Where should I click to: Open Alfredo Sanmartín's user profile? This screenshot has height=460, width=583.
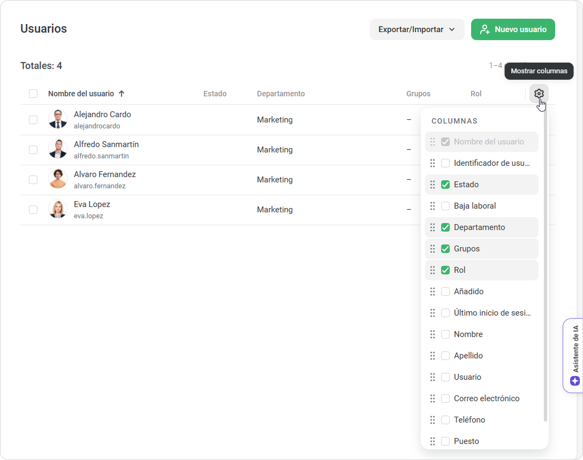coord(106,144)
